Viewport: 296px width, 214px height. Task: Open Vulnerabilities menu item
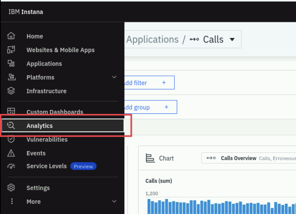point(62,139)
